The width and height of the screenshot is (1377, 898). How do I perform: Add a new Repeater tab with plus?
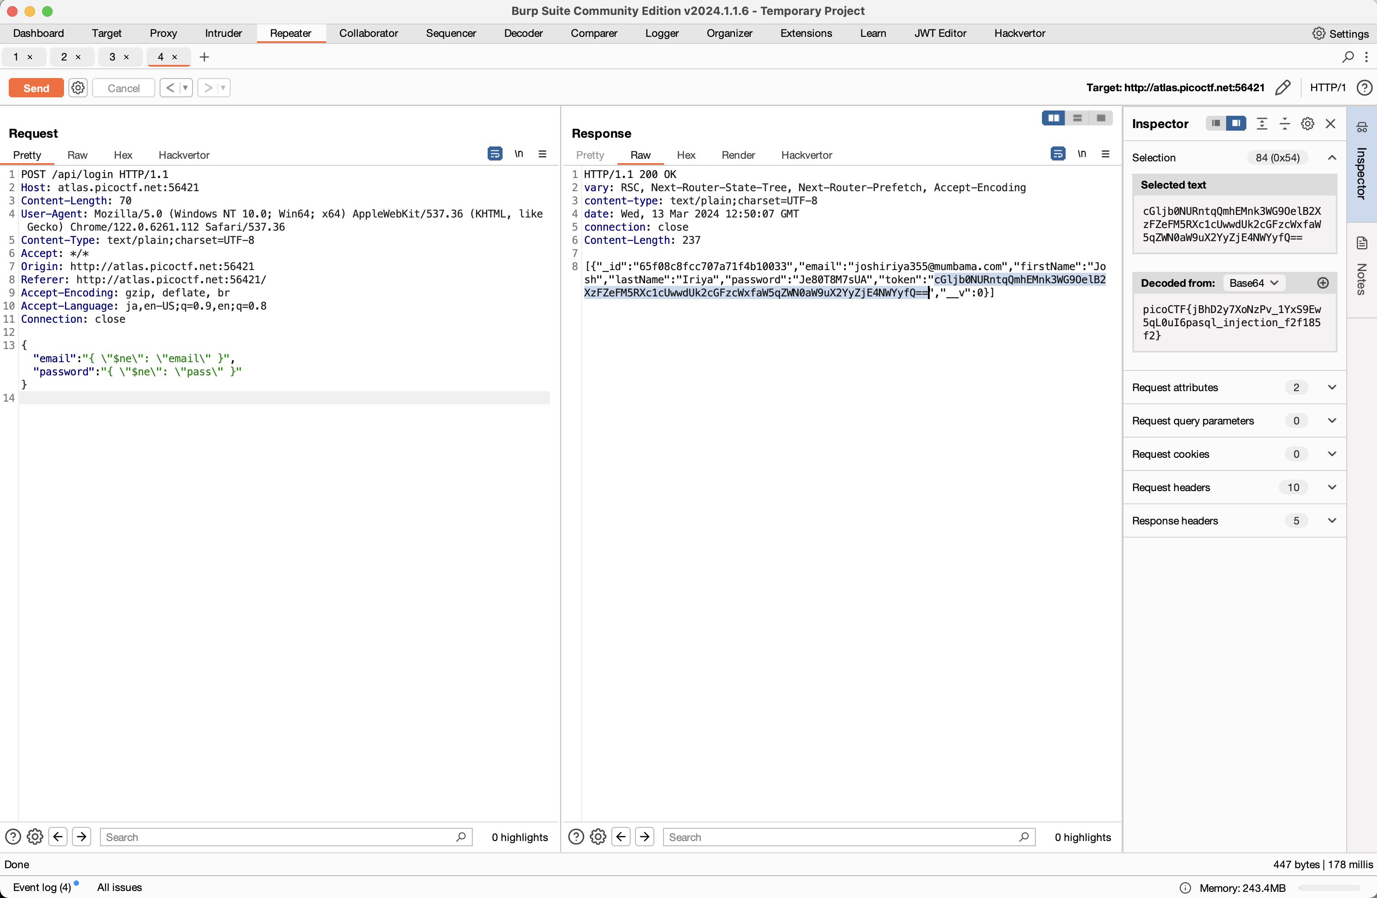203,57
